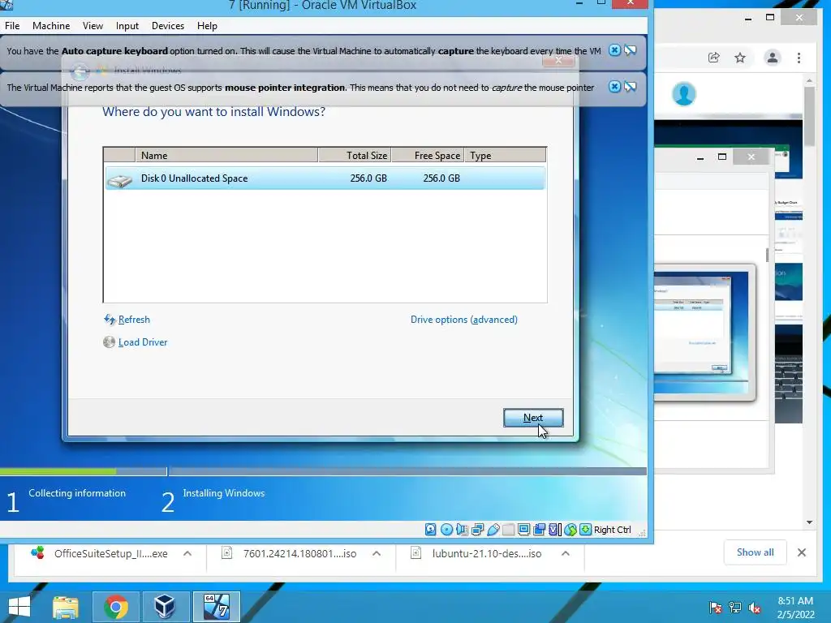Click the Total Size column header
831x623 pixels.
355,155
